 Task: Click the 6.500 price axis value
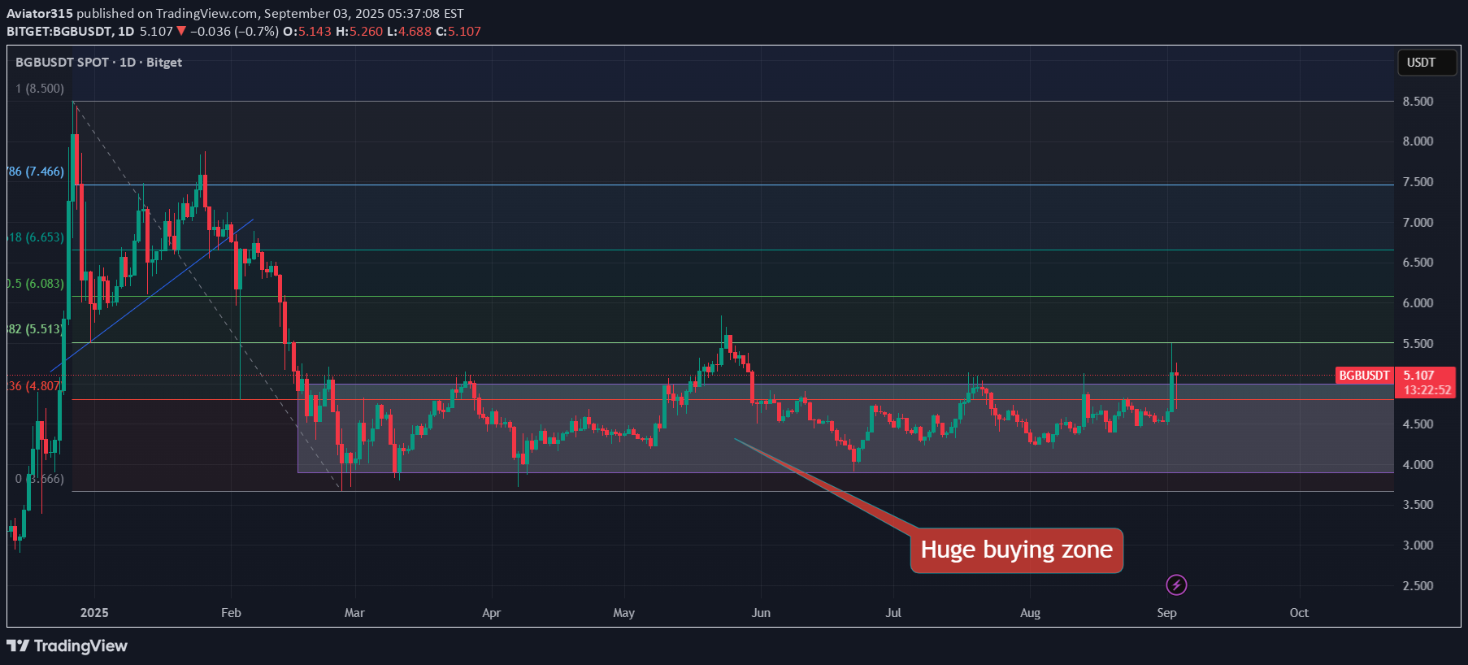(1418, 263)
